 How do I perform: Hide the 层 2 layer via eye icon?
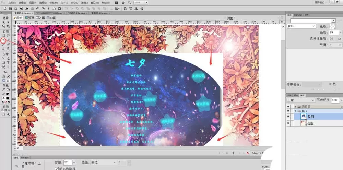coord(288,111)
